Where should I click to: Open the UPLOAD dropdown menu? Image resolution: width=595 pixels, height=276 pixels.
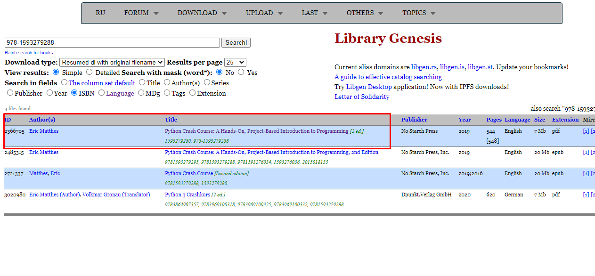click(264, 13)
